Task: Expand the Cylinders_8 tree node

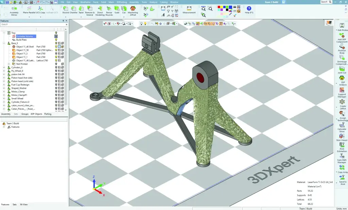Action: [x=4, y=68]
